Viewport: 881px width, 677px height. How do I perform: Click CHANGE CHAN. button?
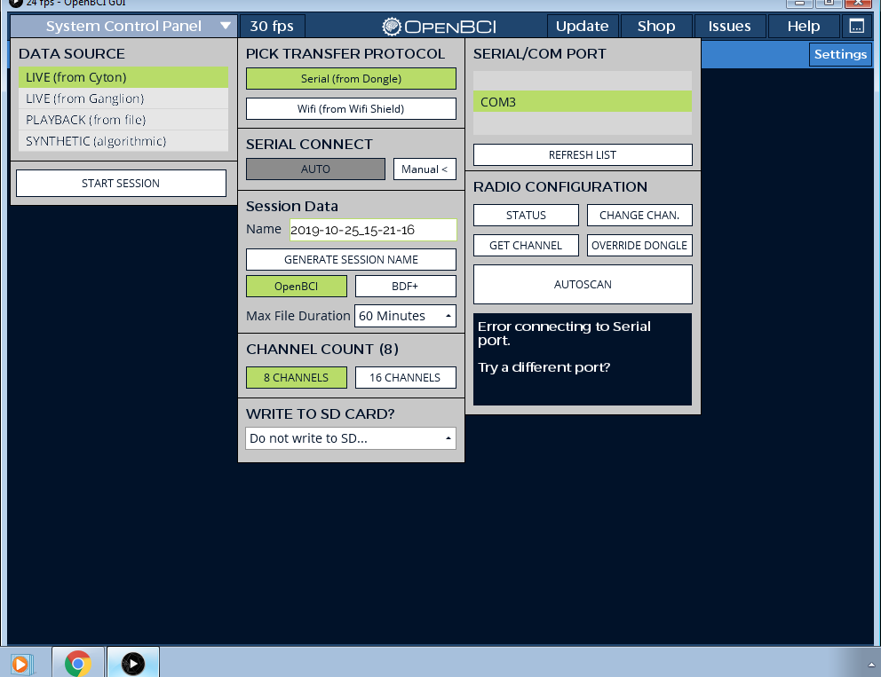coord(639,215)
